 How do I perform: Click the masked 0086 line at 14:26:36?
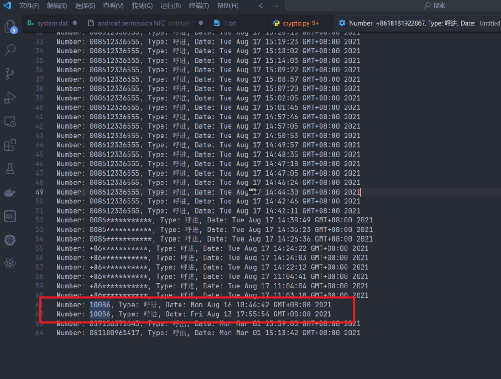tap(214, 239)
